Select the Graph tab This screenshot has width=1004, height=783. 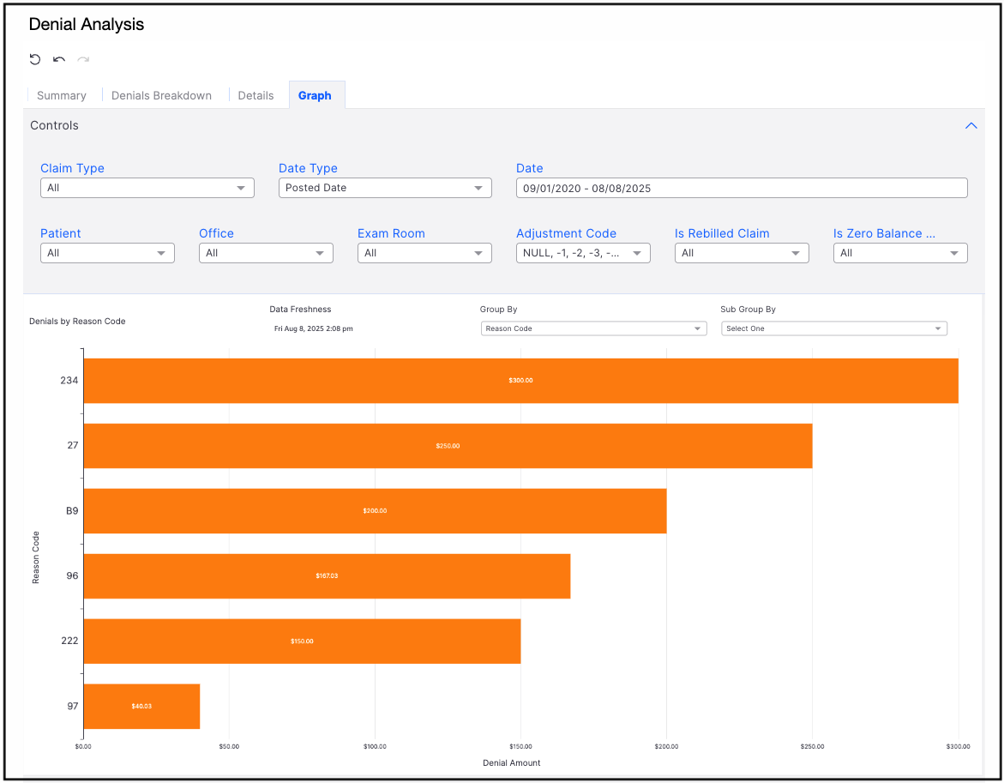pos(315,95)
